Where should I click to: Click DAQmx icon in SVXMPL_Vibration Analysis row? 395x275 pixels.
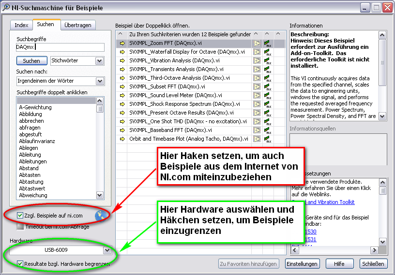tap(268, 61)
